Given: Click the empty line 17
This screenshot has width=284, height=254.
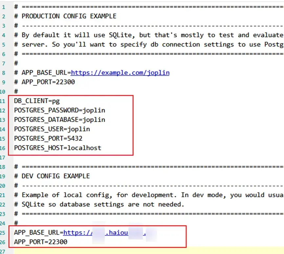Looking at the screenshot, I should 98,158.
